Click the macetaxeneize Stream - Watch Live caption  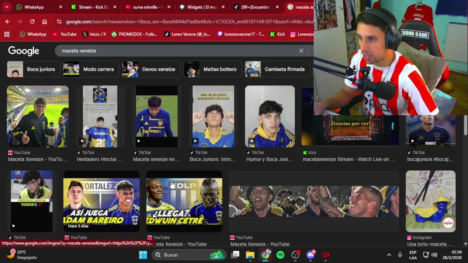tap(349, 159)
